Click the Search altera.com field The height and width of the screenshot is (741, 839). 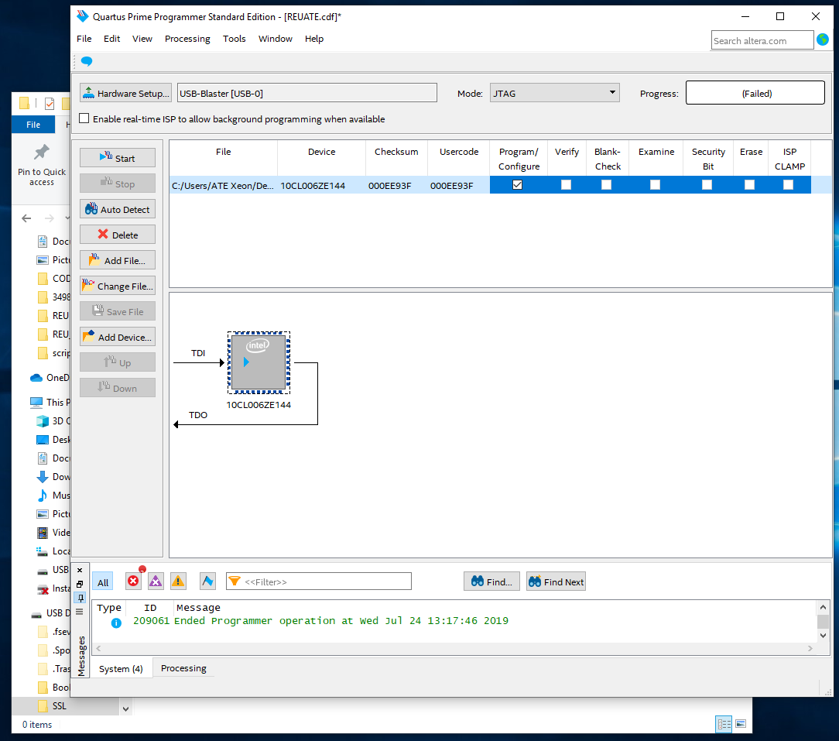coord(762,41)
